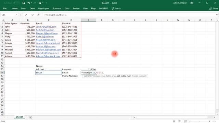Open the Undo history dropdown arrow
Viewport: 219px width, 123px height.
point(31,3)
